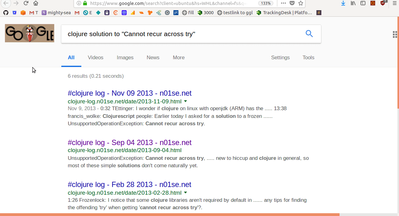The width and height of the screenshot is (399, 216).
Task: Click the browser forward arrow button
Action: 16,3
